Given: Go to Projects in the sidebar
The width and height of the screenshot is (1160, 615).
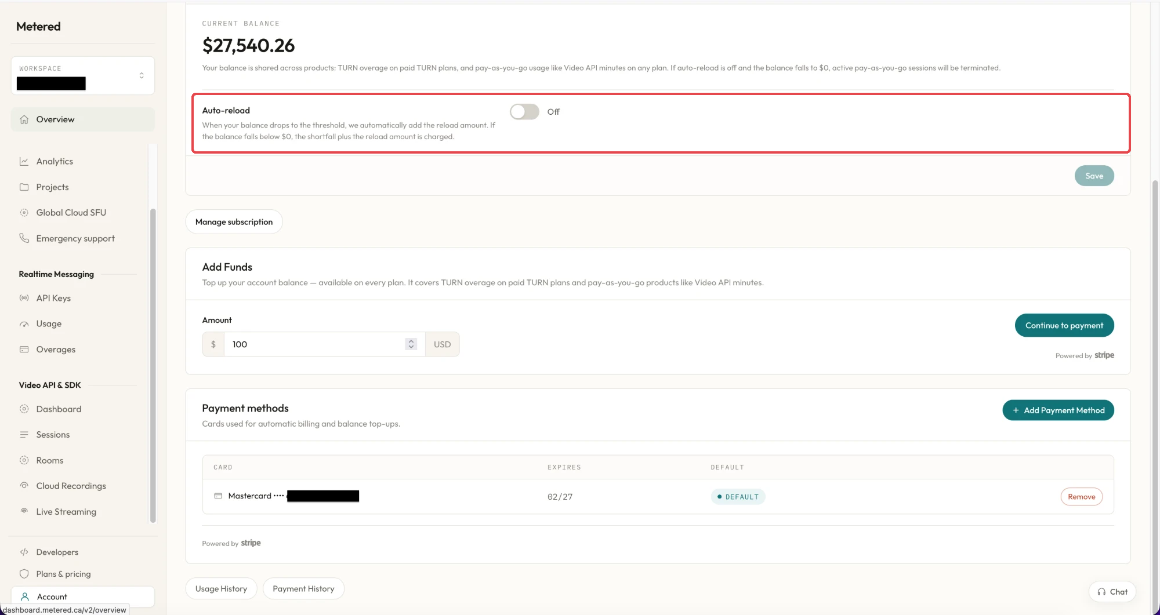Looking at the screenshot, I should click(x=52, y=187).
